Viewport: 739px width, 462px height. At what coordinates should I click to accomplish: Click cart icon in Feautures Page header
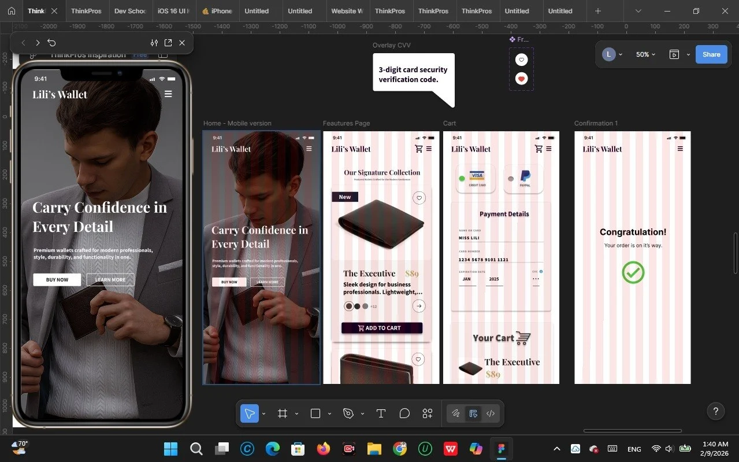(x=419, y=149)
